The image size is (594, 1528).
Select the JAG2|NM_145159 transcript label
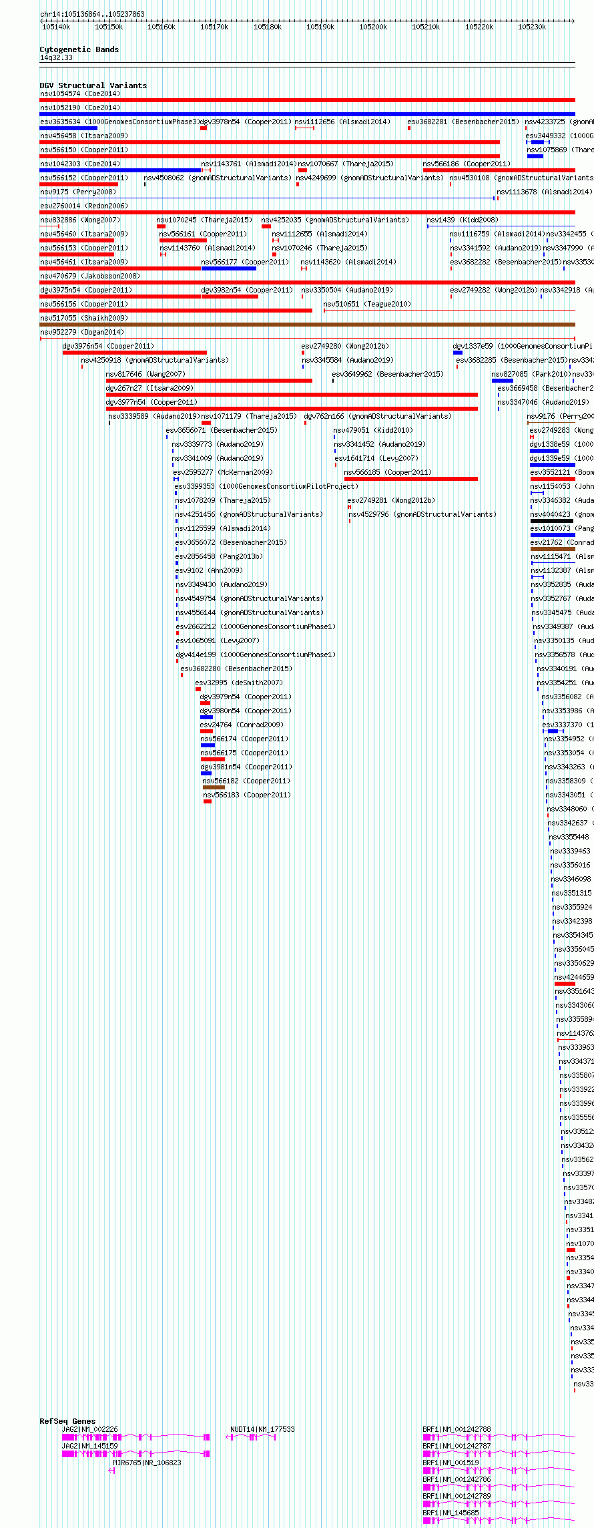[90, 1446]
